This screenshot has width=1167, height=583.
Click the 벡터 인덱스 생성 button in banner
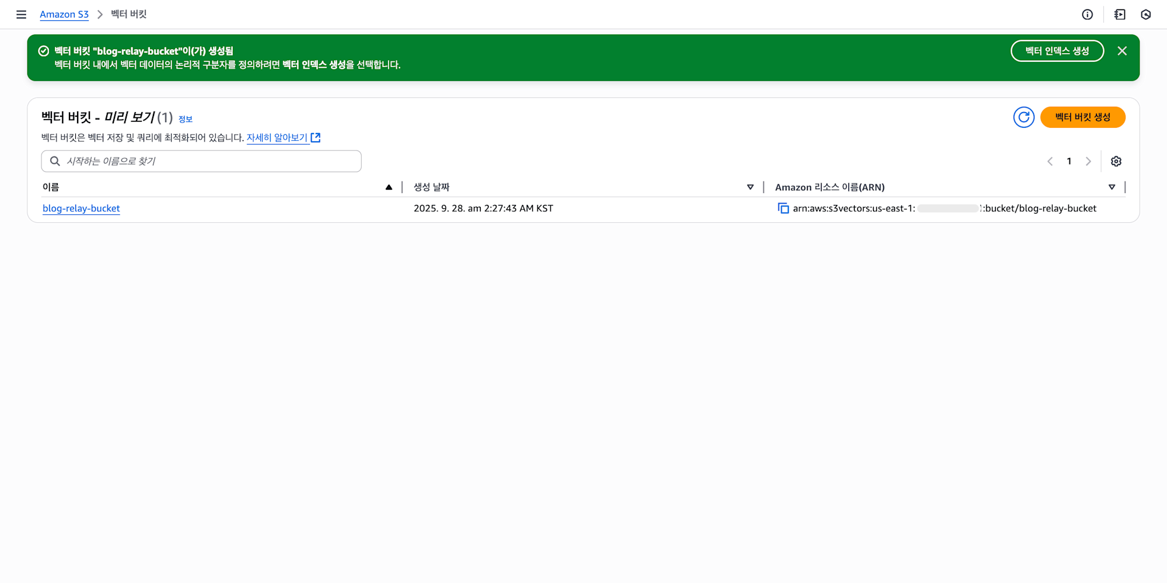[1057, 51]
